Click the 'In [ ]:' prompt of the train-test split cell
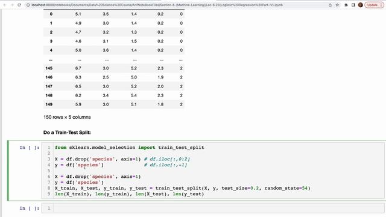The image size is (386, 217). click(x=30, y=148)
